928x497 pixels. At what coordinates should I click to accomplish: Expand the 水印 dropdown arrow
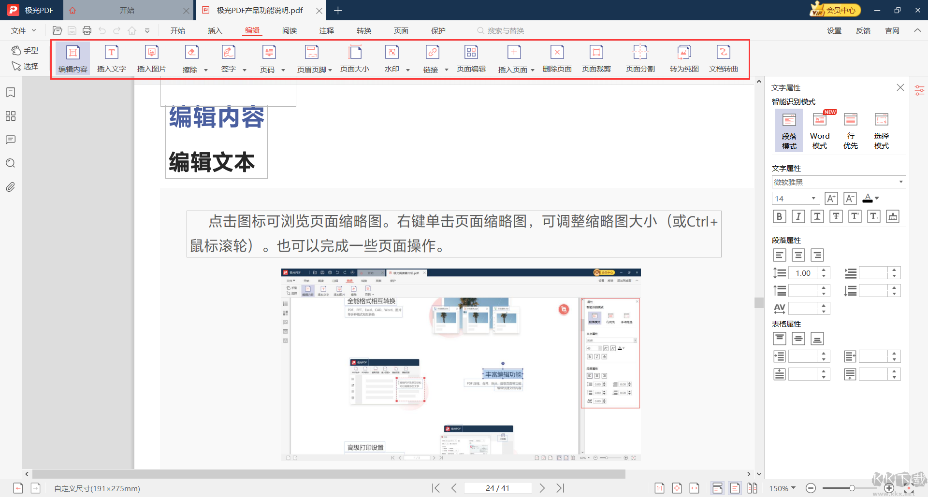408,70
